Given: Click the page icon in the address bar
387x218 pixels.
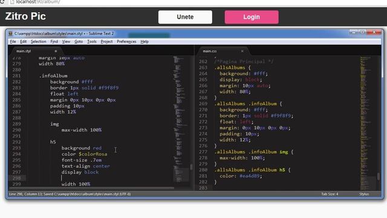Looking at the screenshot, I should pyautogui.click(x=11, y=2).
